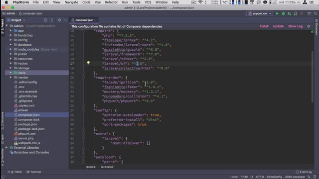Click the JSON: composer schema widget
This screenshot has height=179, width=319.
(295, 177)
